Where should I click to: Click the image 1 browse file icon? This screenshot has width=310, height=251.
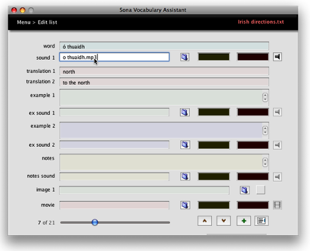tap(245, 190)
